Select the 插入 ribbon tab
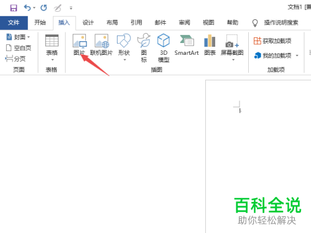Image resolution: width=311 pixels, height=233 pixels. pyautogui.click(x=64, y=22)
